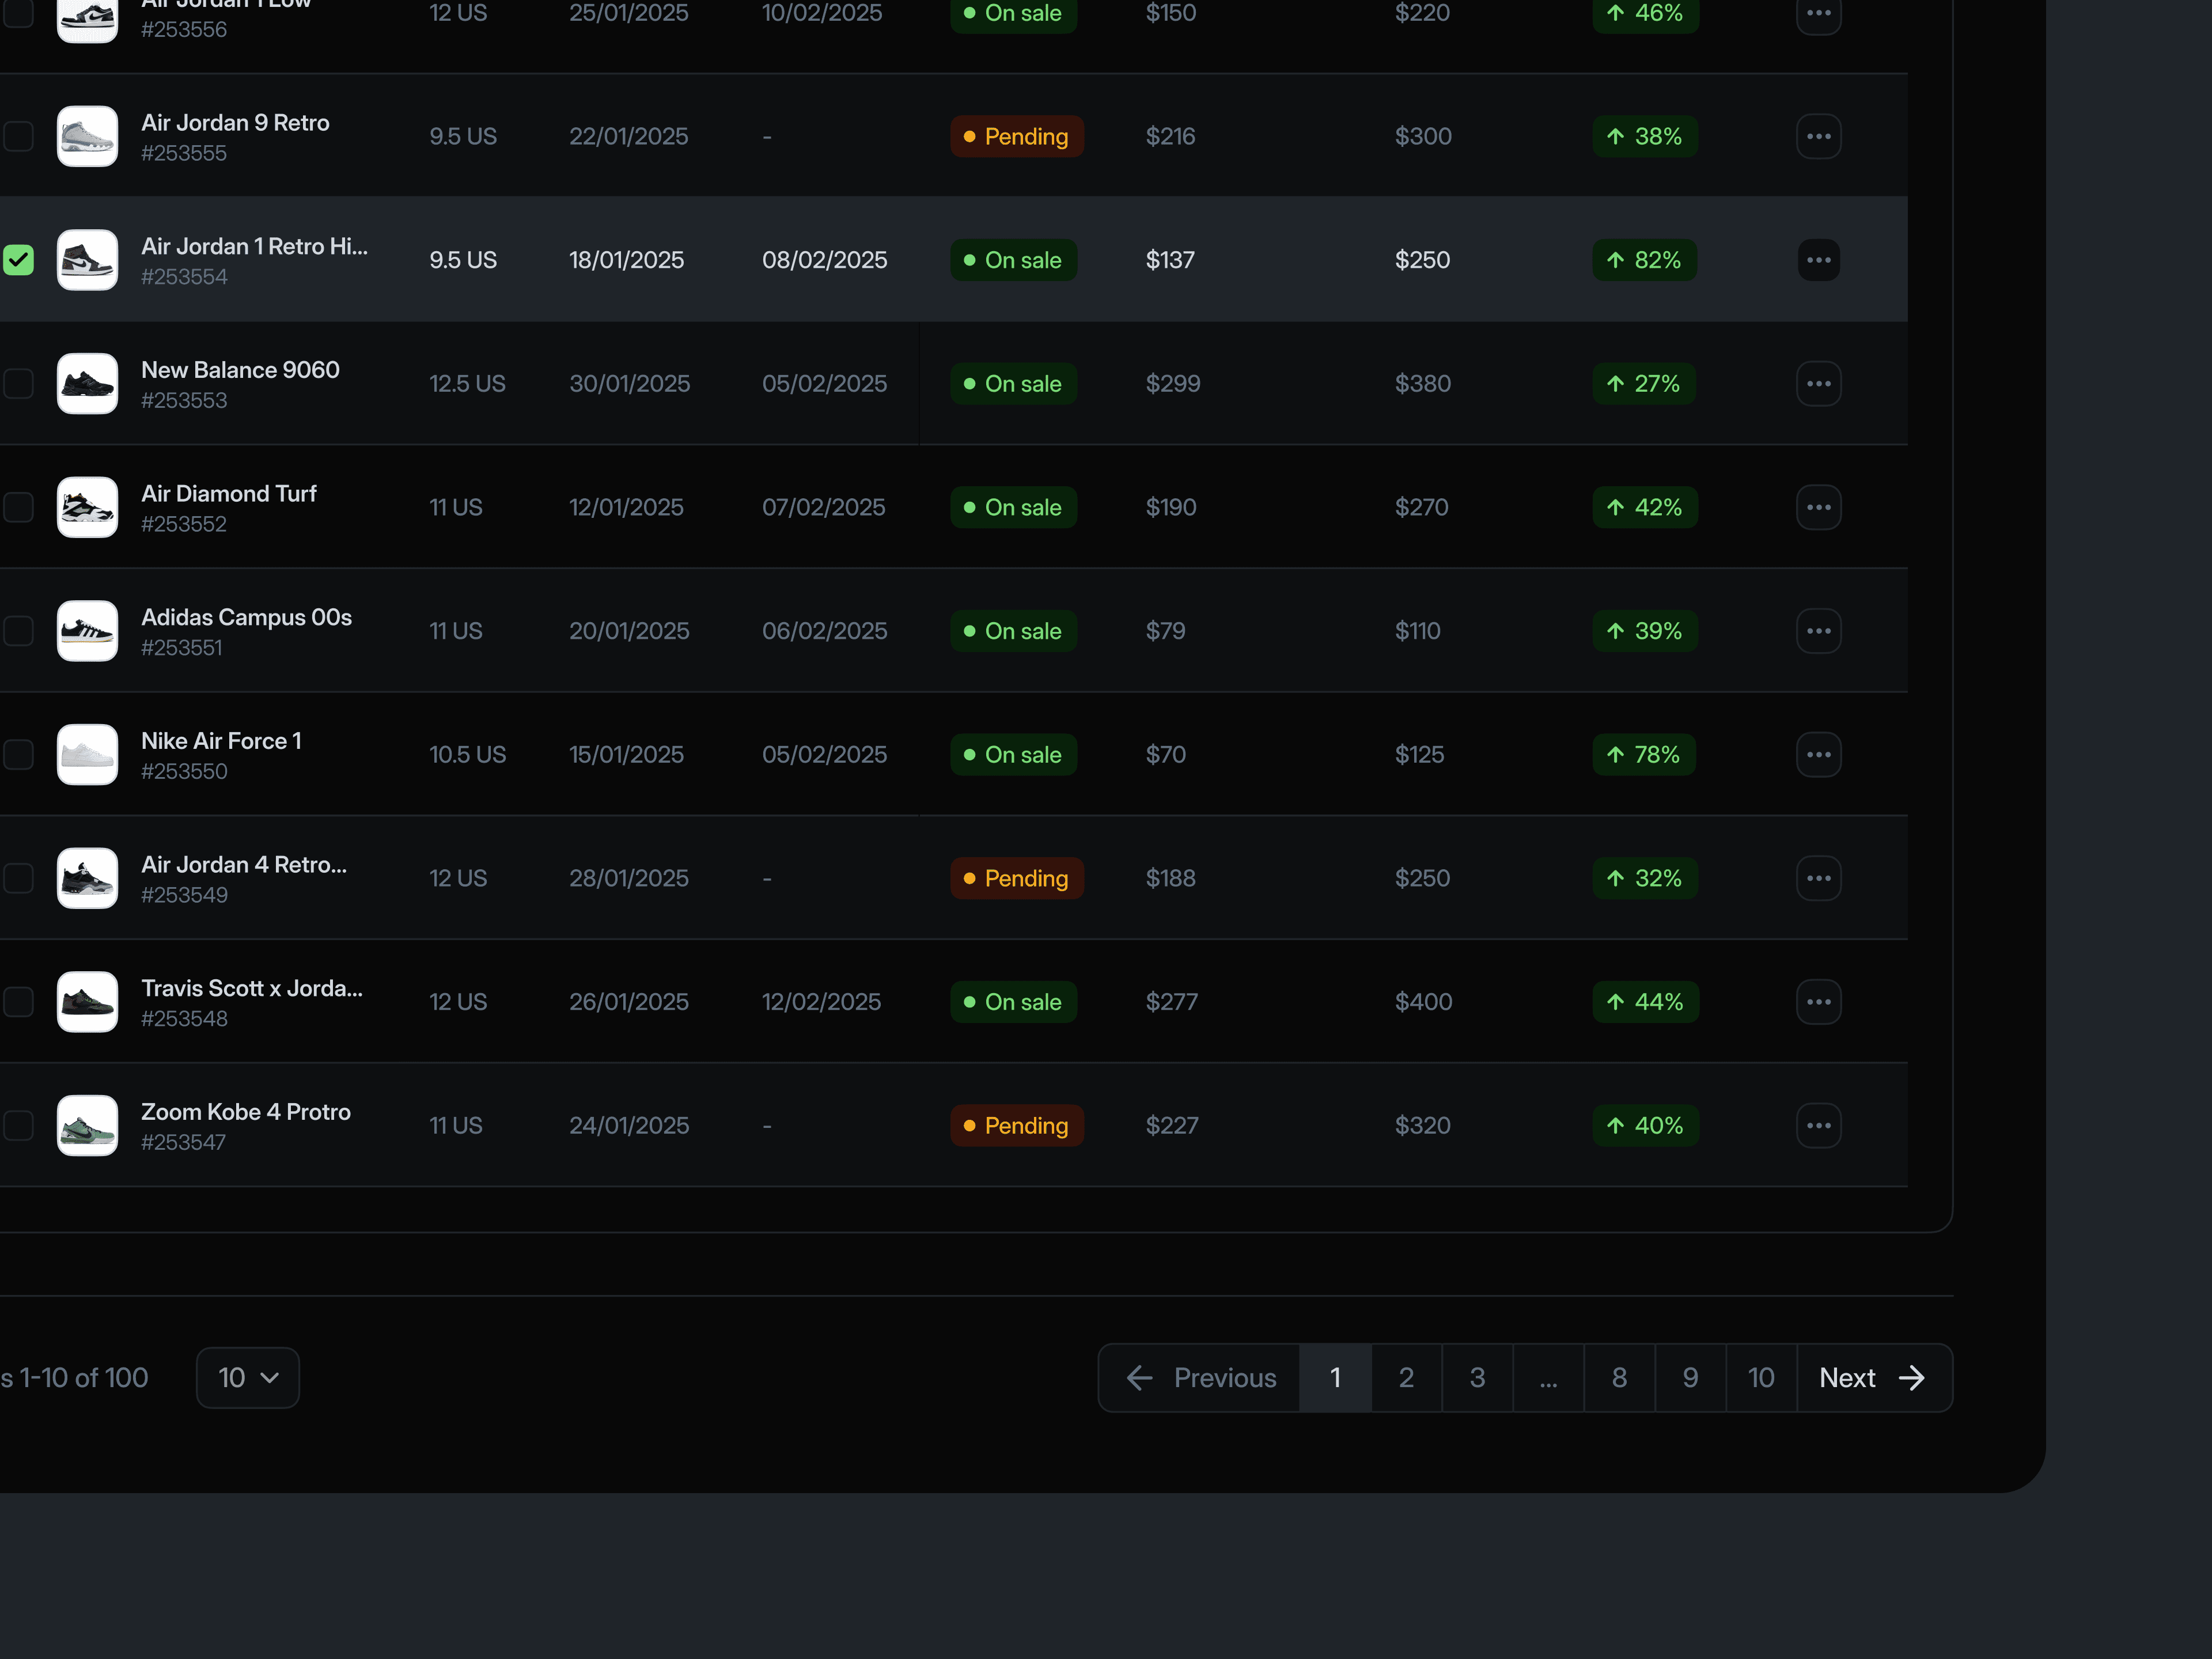
Task: Click the Air Jordan 4 Retro shoe thumbnail
Action: pos(87,878)
